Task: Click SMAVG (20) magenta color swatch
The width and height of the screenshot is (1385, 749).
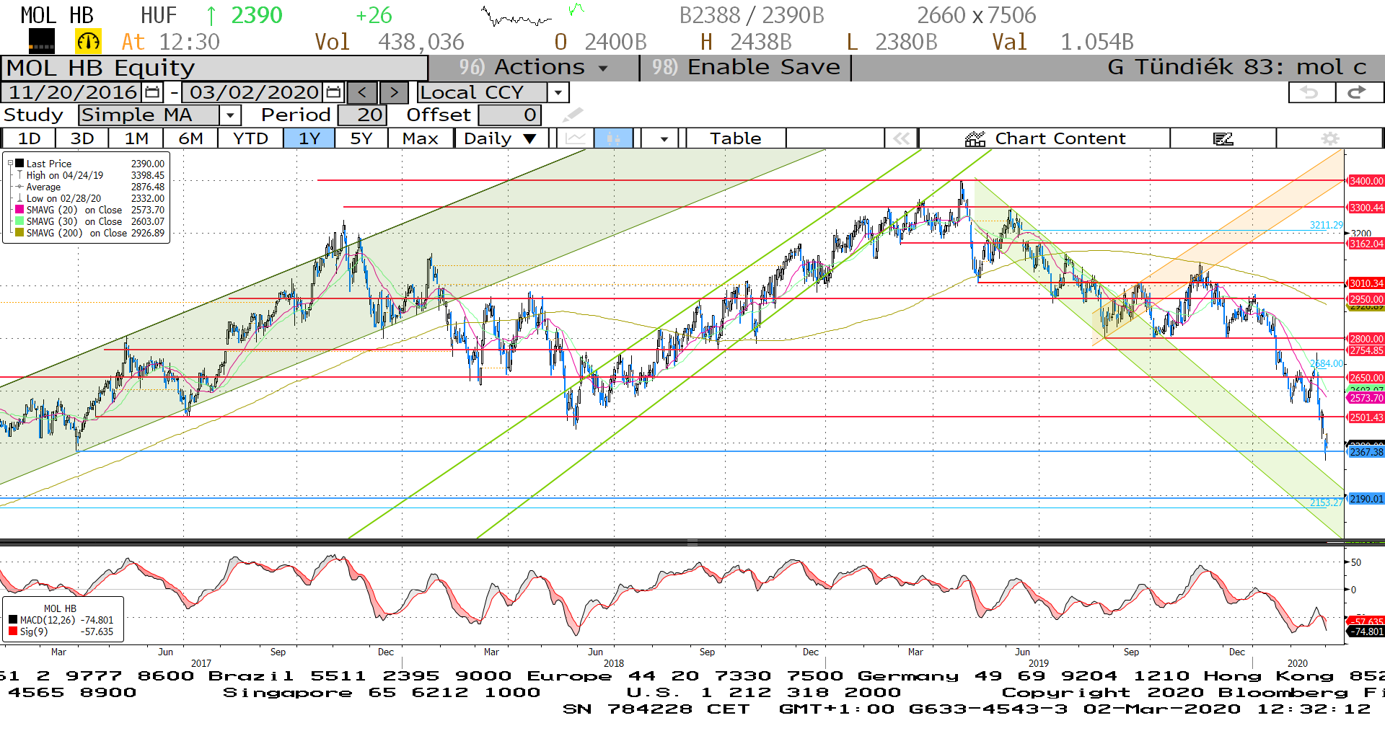Action: click(x=19, y=210)
